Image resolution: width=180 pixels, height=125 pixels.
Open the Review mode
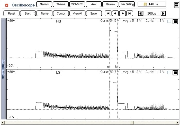110,4
